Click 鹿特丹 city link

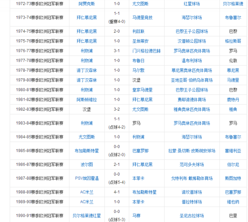pyautogui.click(x=233, y=100)
